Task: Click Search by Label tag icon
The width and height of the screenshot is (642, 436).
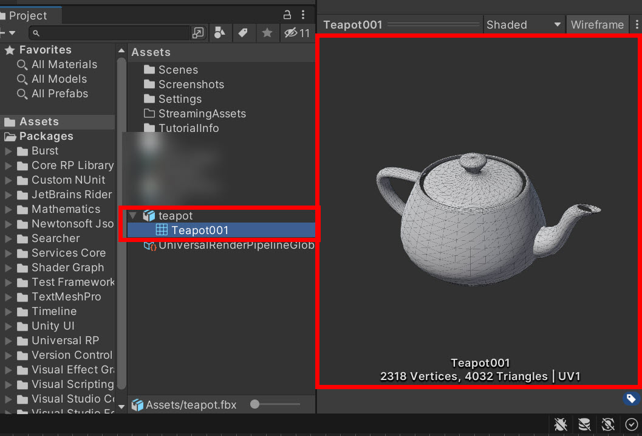Action: (243, 33)
